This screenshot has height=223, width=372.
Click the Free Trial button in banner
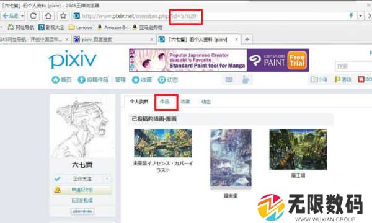(x=297, y=61)
